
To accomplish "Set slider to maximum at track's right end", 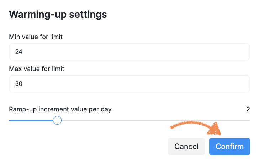I will (249, 121).
